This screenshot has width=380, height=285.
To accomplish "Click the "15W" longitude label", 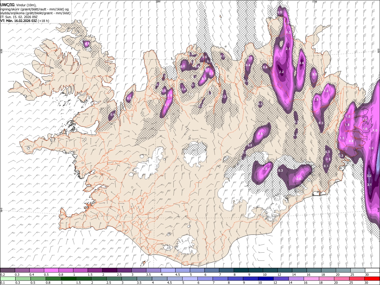I will point(314,1).
